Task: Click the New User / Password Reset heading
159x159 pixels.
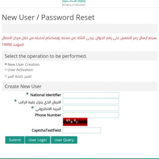Action: click(x=48, y=17)
